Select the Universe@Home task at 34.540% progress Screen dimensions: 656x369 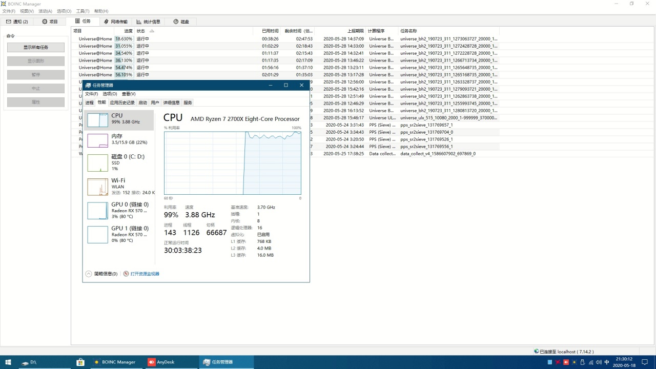[x=285, y=53]
